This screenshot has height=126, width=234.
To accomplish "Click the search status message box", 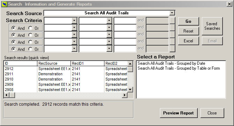I will [x=68, y=110].
